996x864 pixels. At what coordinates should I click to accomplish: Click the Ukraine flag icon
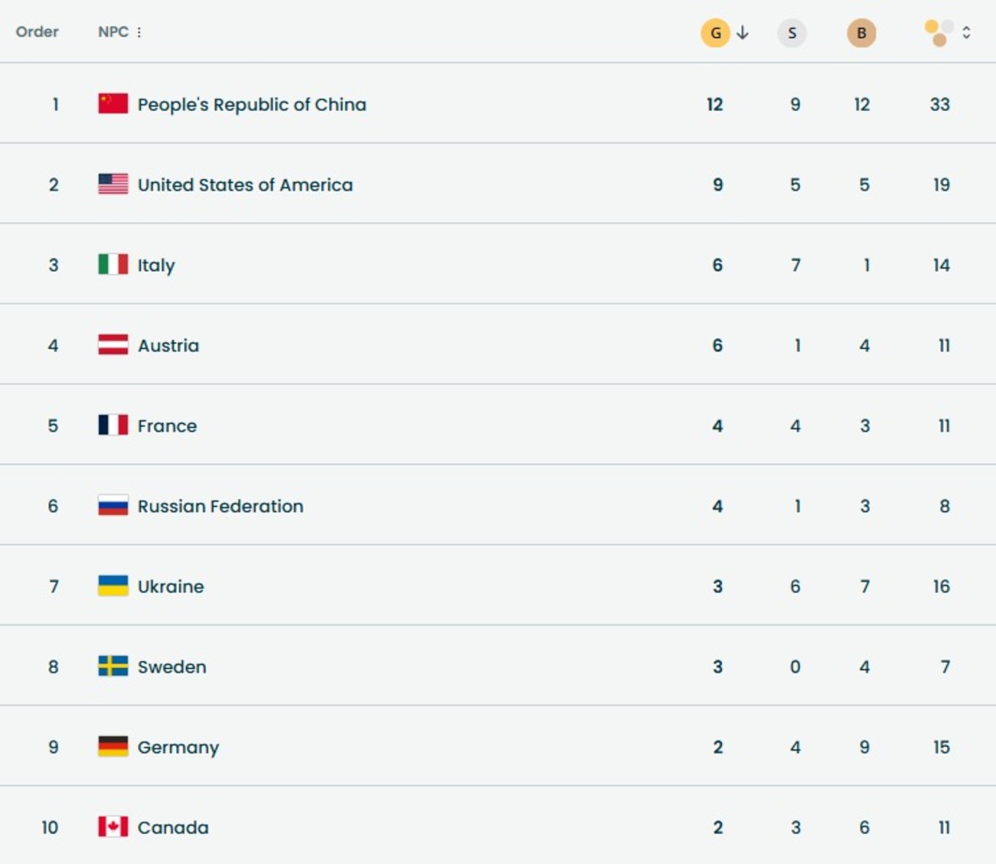coord(113,586)
